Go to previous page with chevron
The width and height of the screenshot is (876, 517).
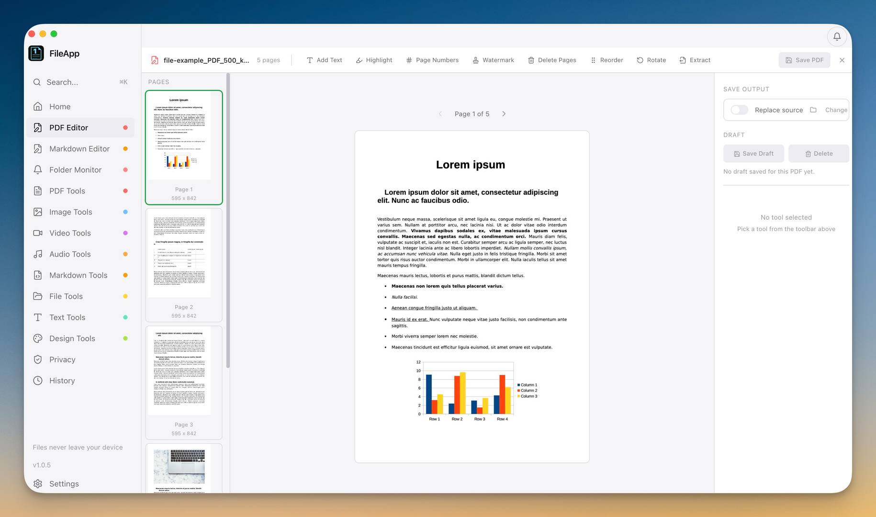coord(440,114)
